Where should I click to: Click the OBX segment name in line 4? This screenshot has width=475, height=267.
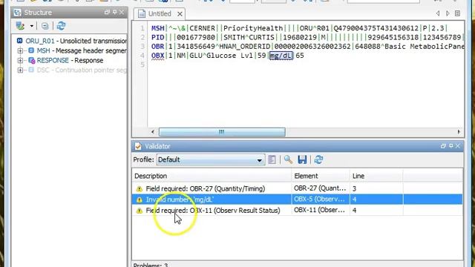click(158, 56)
